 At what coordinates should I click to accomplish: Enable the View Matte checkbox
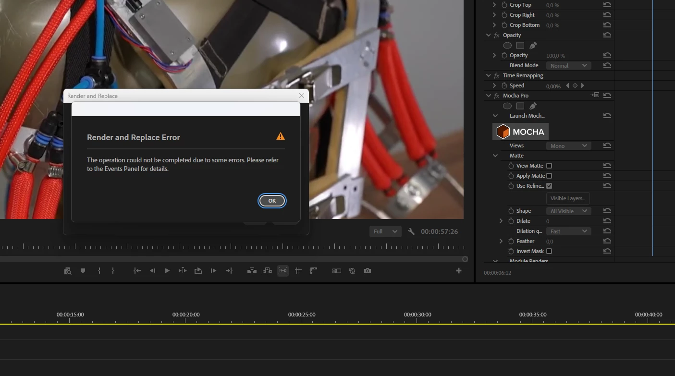[549, 166]
